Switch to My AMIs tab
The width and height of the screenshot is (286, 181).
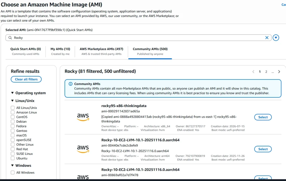[60, 51]
